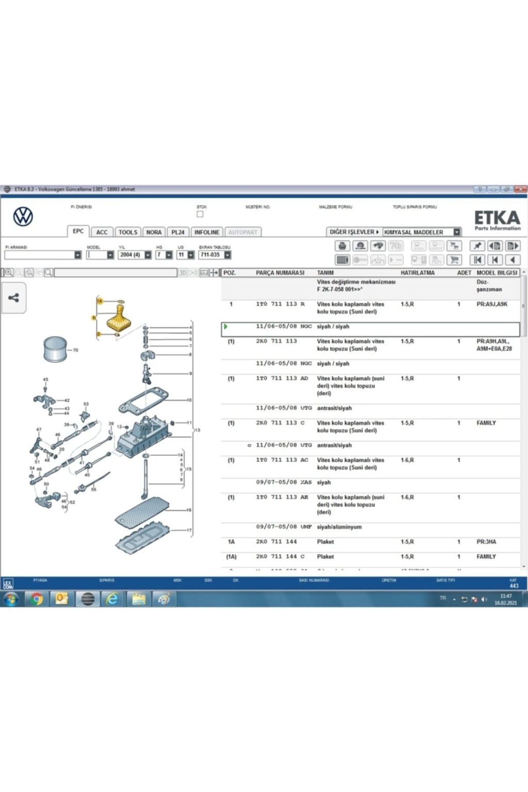Open Google Chrome from the taskbar
Screen dimensions: 528x792
coord(36,599)
